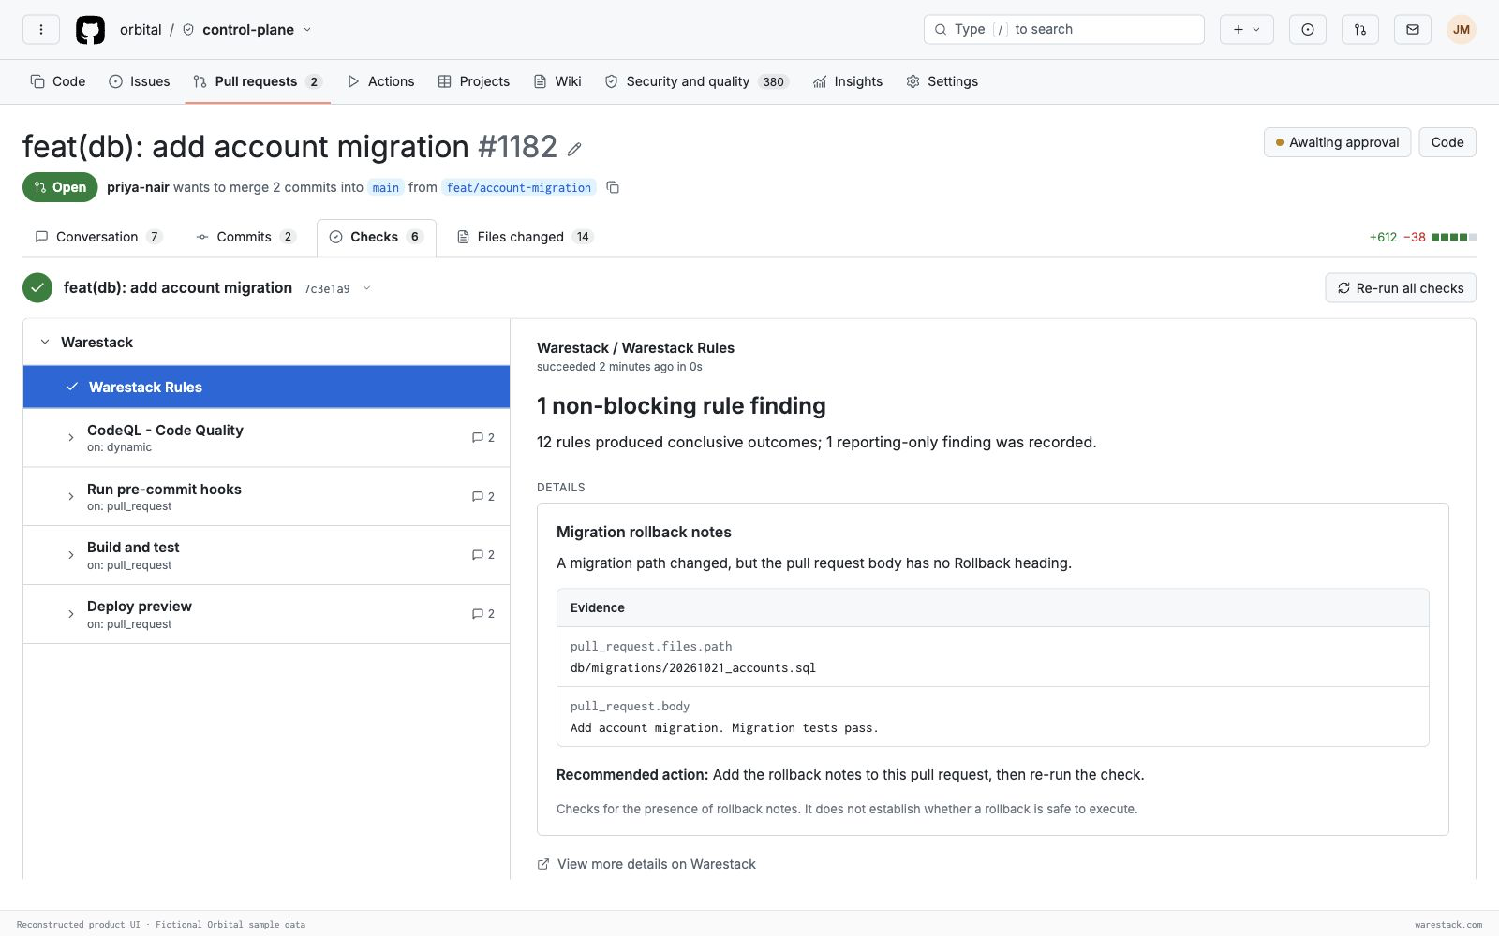
Task: Open the Projects repository tab
Action: [474, 81]
